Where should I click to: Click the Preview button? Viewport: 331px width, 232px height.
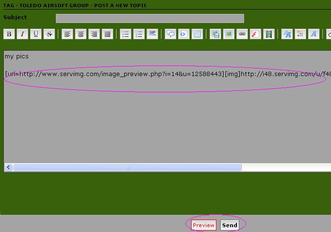tap(203, 225)
